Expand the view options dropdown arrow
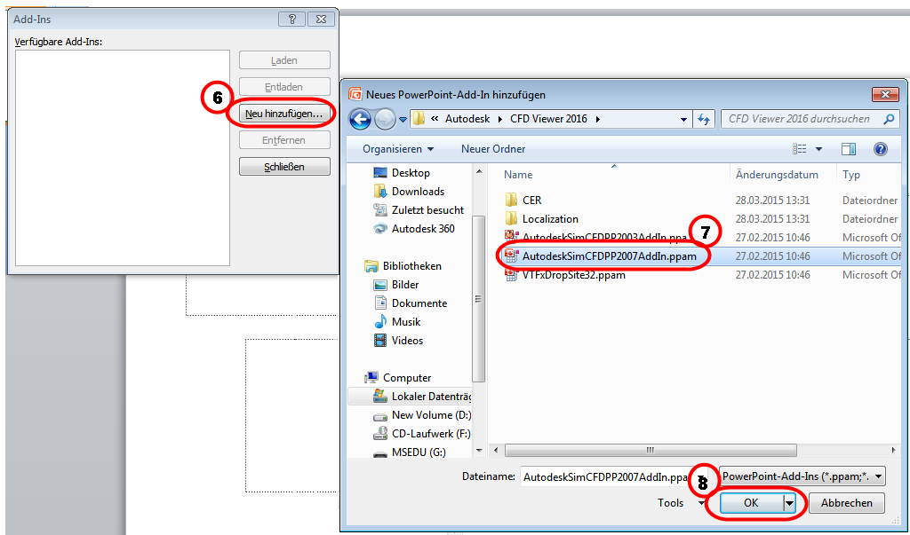 [818, 150]
